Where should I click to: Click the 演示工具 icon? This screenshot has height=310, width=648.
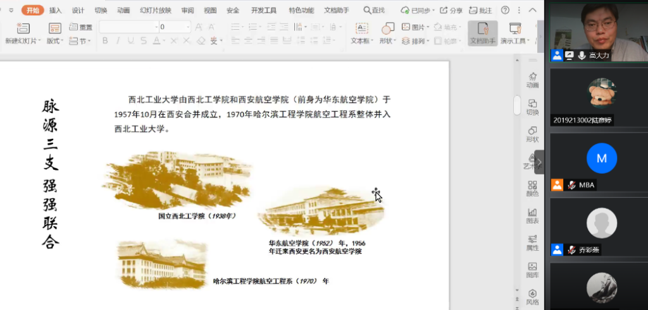point(515,29)
